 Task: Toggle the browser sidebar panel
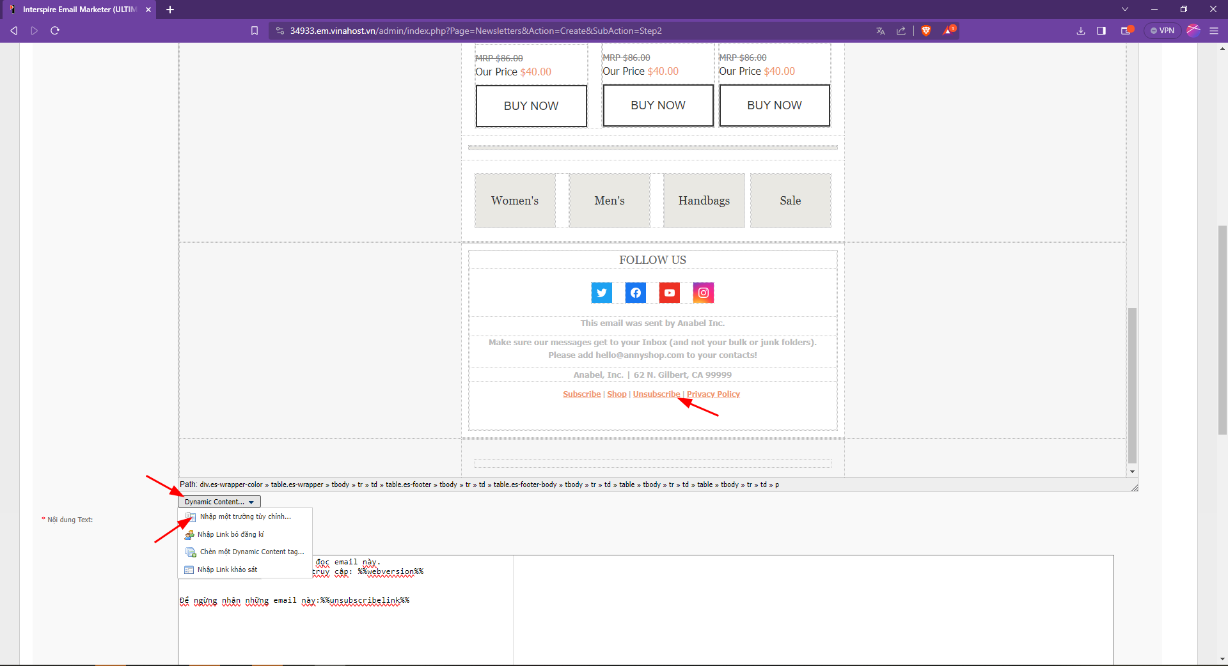[x=1101, y=31]
